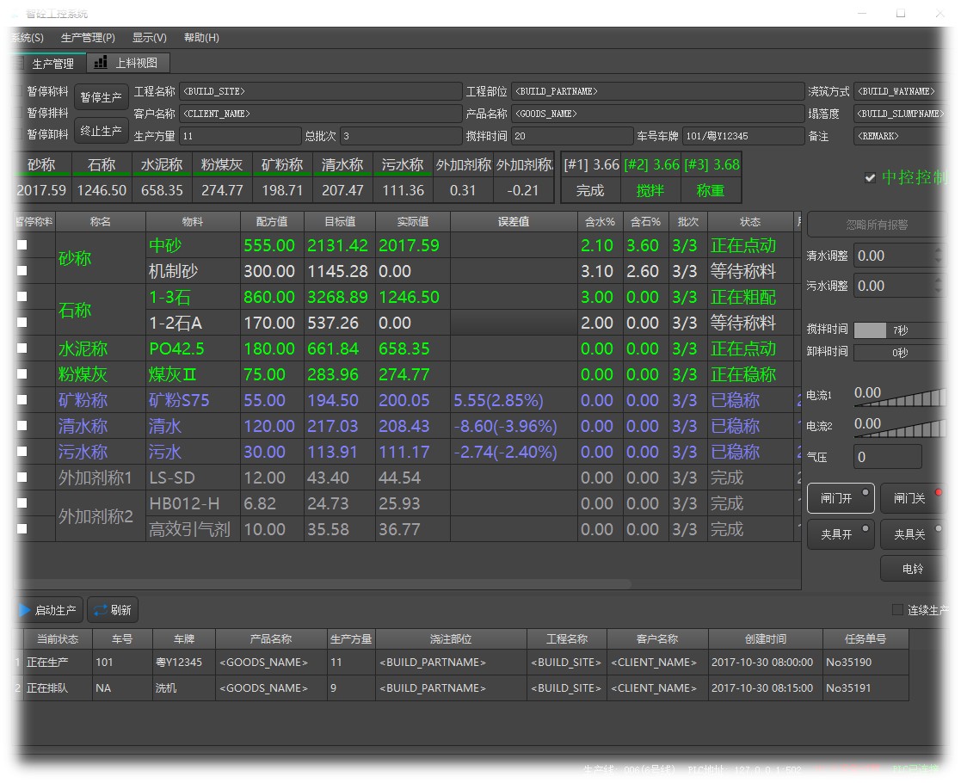961x783 pixels.
Task: Enable the 暂停称料 checkbox
Action: click(18, 91)
